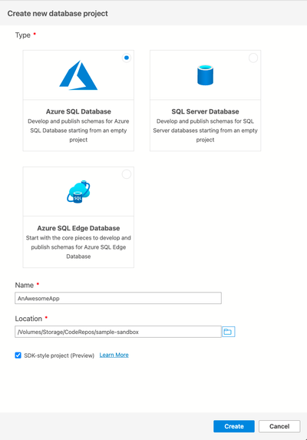Screen dimensions: 307x440
Task: Click the blue SQL Server cylinder icon
Action: tap(205, 75)
